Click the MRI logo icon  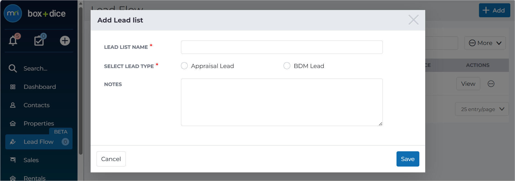[13, 13]
